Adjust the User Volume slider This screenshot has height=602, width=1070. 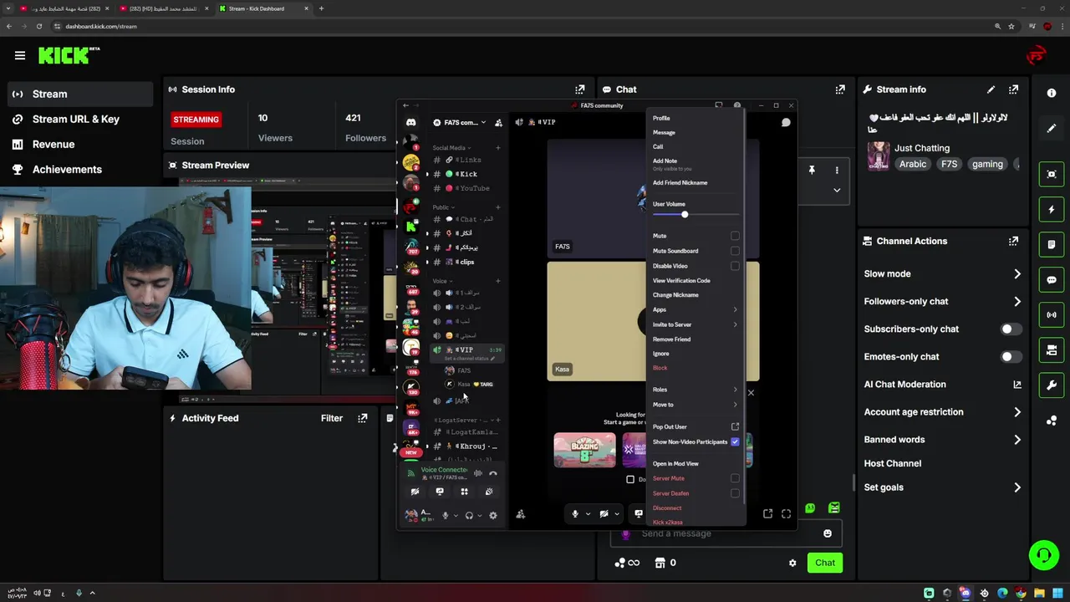click(684, 215)
